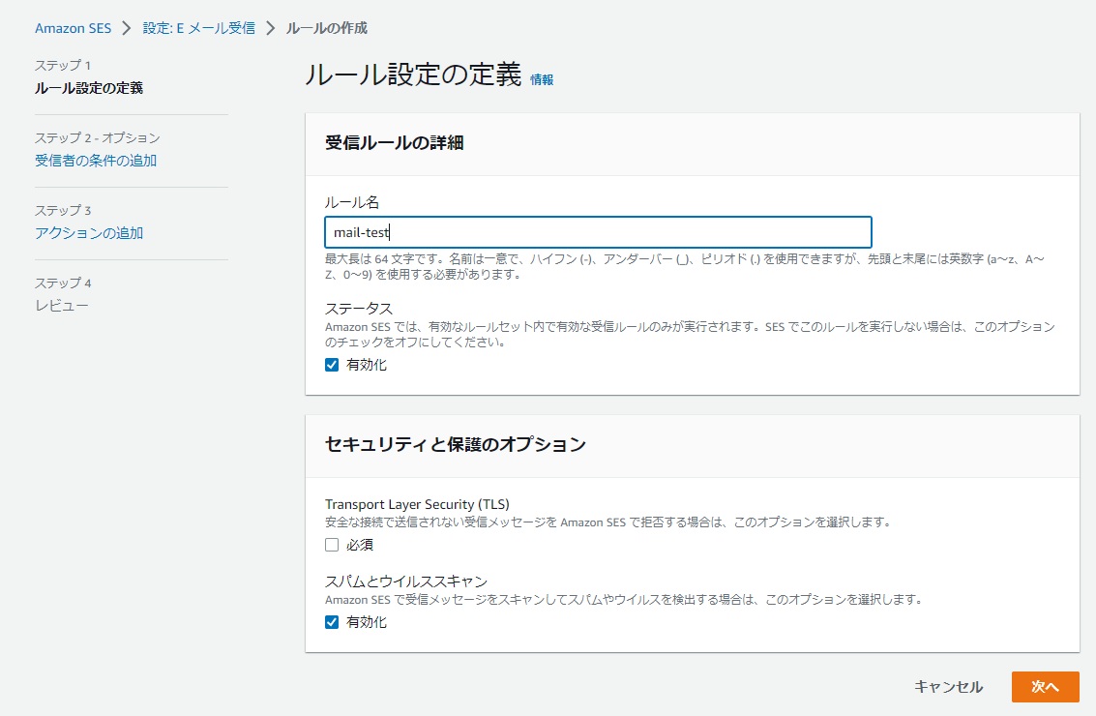The height and width of the screenshot is (716, 1096).
Task: Click the ステップ 4 label
Action: [63, 283]
